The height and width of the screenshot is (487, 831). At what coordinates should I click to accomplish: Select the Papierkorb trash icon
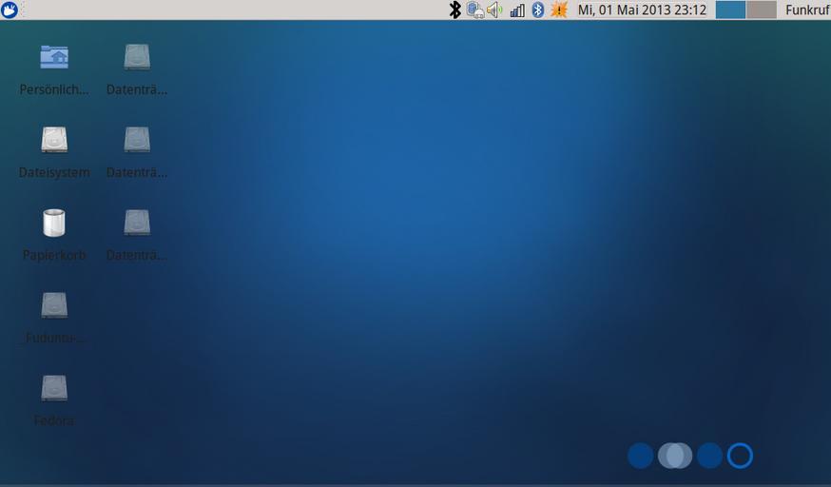pyautogui.click(x=54, y=224)
